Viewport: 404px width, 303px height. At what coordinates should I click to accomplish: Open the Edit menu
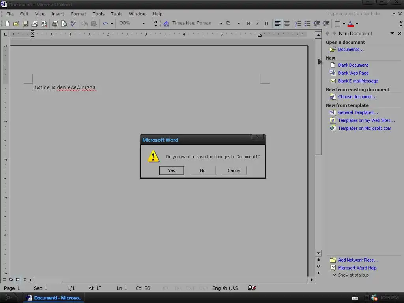(x=24, y=14)
